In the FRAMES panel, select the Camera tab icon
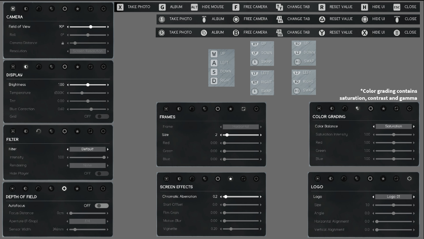The image size is (424, 239). (166, 109)
